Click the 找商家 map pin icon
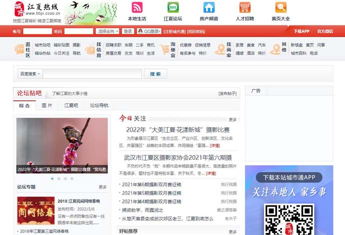The image size is (345, 235). click(x=220, y=49)
